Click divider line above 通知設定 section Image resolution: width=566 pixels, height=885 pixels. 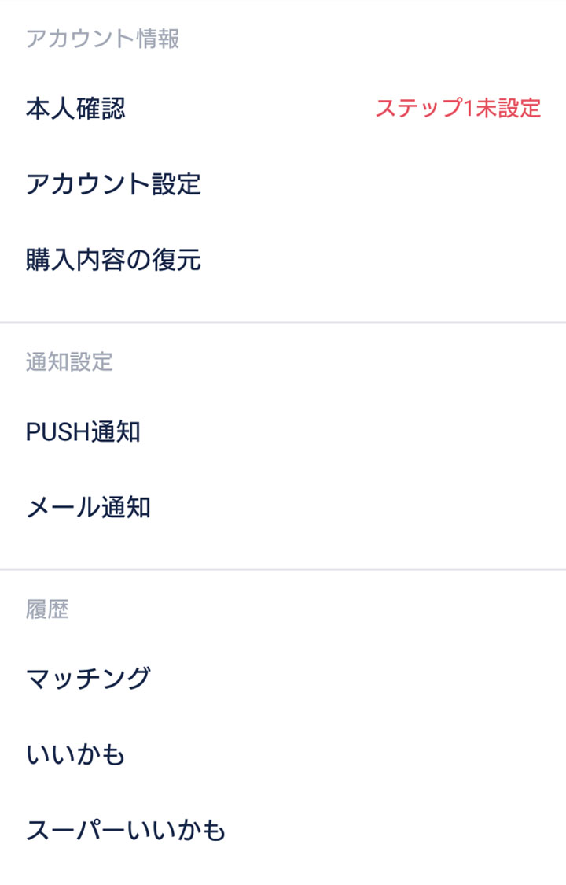[283, 322]
